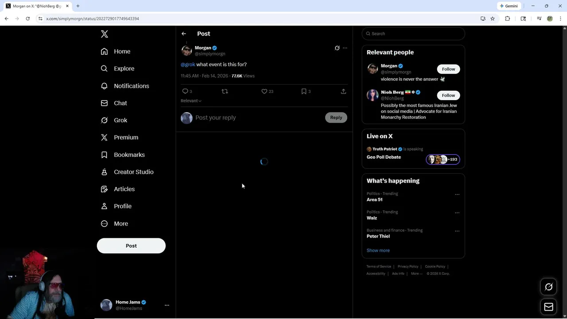Open the floating messages envelope button
The width and height of the screenshot is (567, 319).
point(548,307)
